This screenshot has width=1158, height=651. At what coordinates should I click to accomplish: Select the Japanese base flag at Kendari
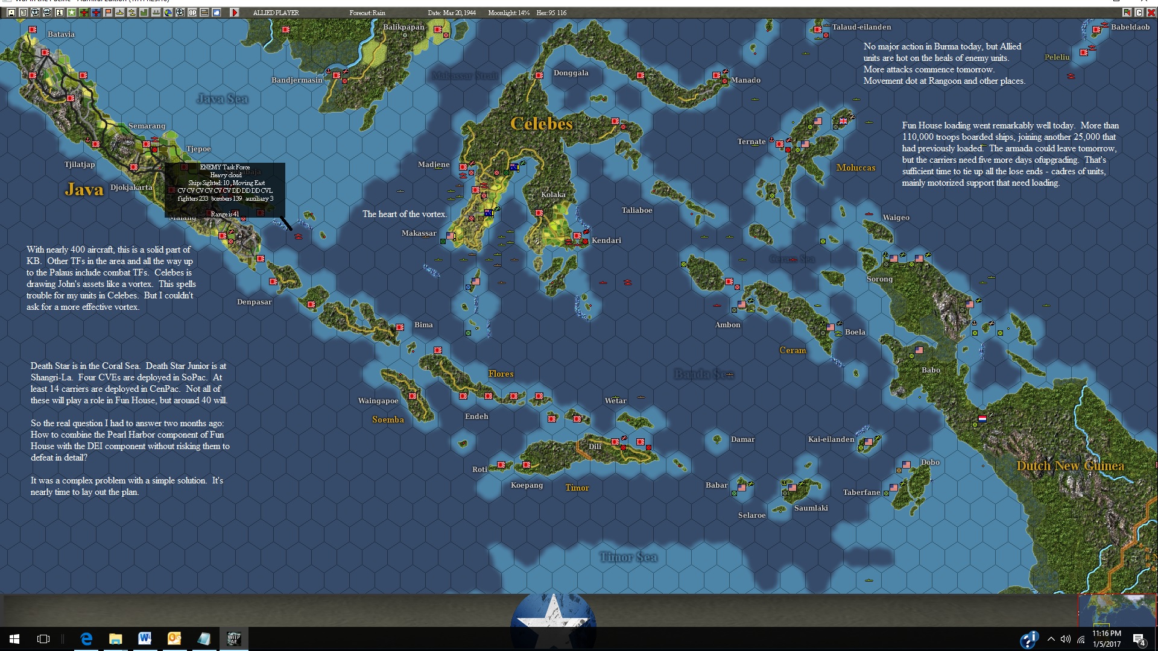click(577, 236)
